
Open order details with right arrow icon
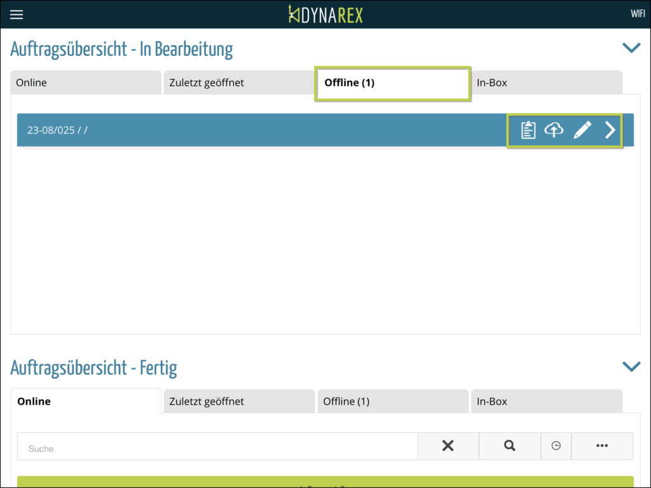pos(610,130)
